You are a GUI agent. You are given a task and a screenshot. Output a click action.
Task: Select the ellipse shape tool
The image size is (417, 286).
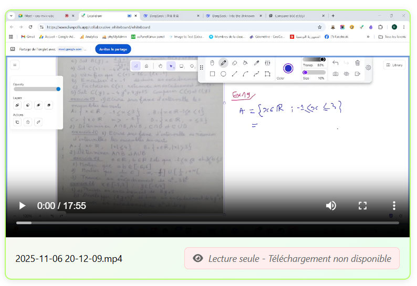click(223, 74)
